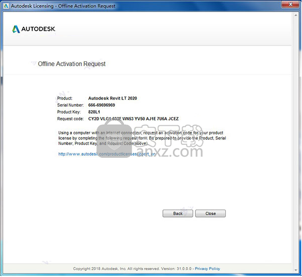Image resolution: width=302 pixels, height=277 pixels.
Task: Click the Autodesk Revit LT 2020 product name
Action: click(x=113, y=98)
